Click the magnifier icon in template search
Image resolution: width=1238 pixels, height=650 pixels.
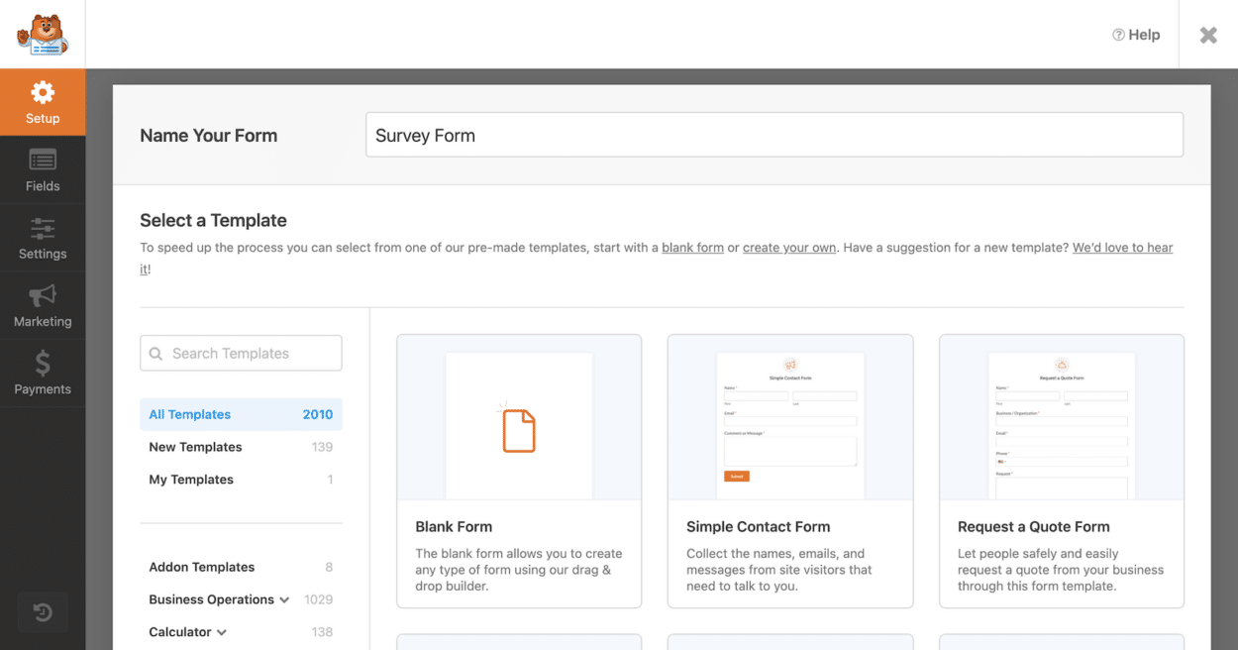156,353
